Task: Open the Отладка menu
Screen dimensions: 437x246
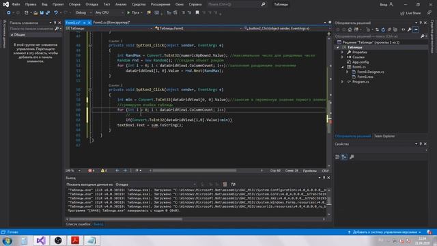Action: (91, 5)
